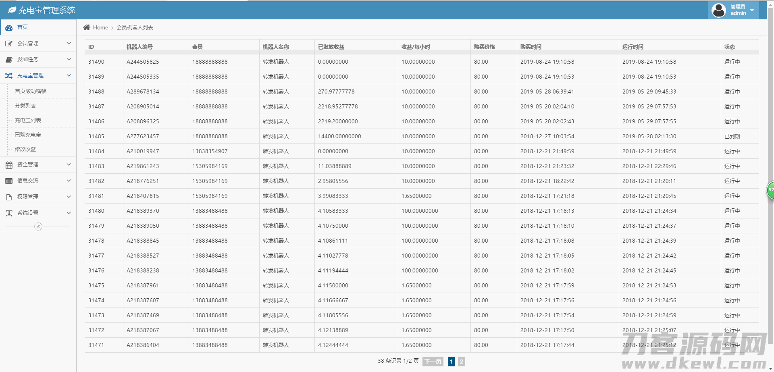Click the admin user avatar

click(719, 10)
